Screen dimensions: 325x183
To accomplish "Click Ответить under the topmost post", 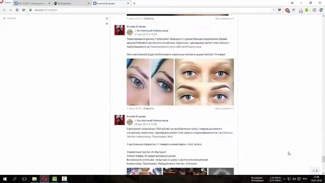I will [x=149, y=19].
